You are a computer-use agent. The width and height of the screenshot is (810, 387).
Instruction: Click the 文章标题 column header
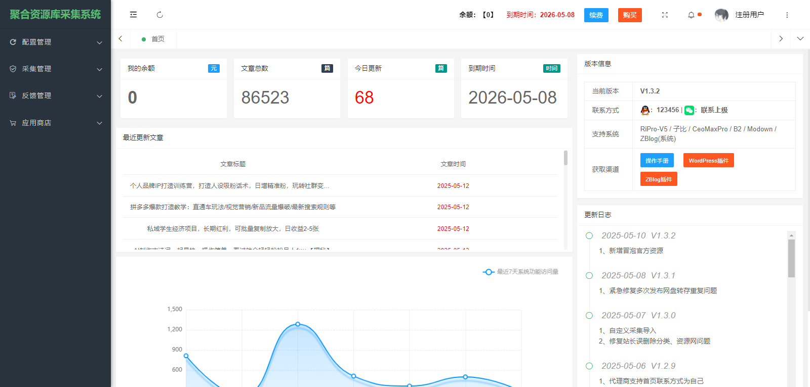pos(233,164)
